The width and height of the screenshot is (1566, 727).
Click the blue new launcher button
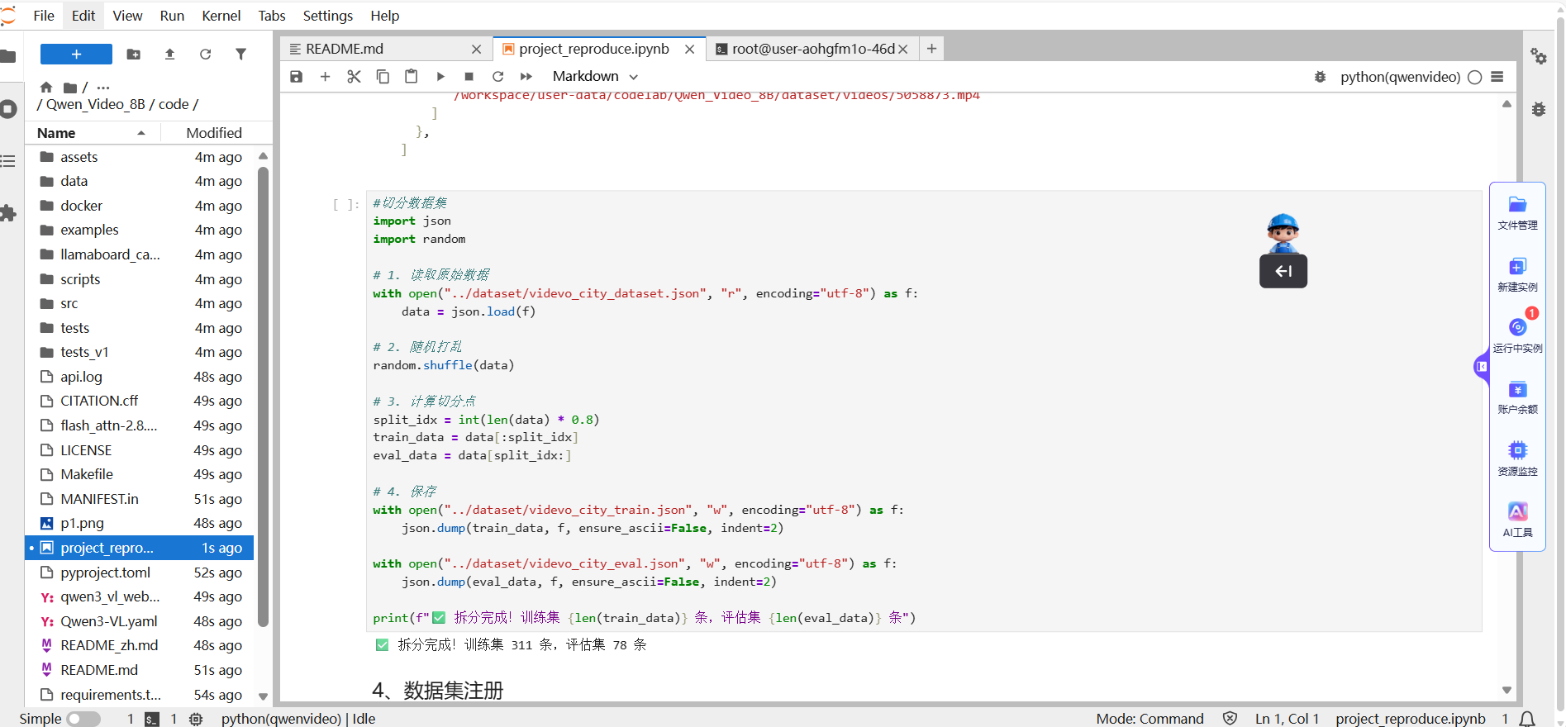tap(76, 55)
